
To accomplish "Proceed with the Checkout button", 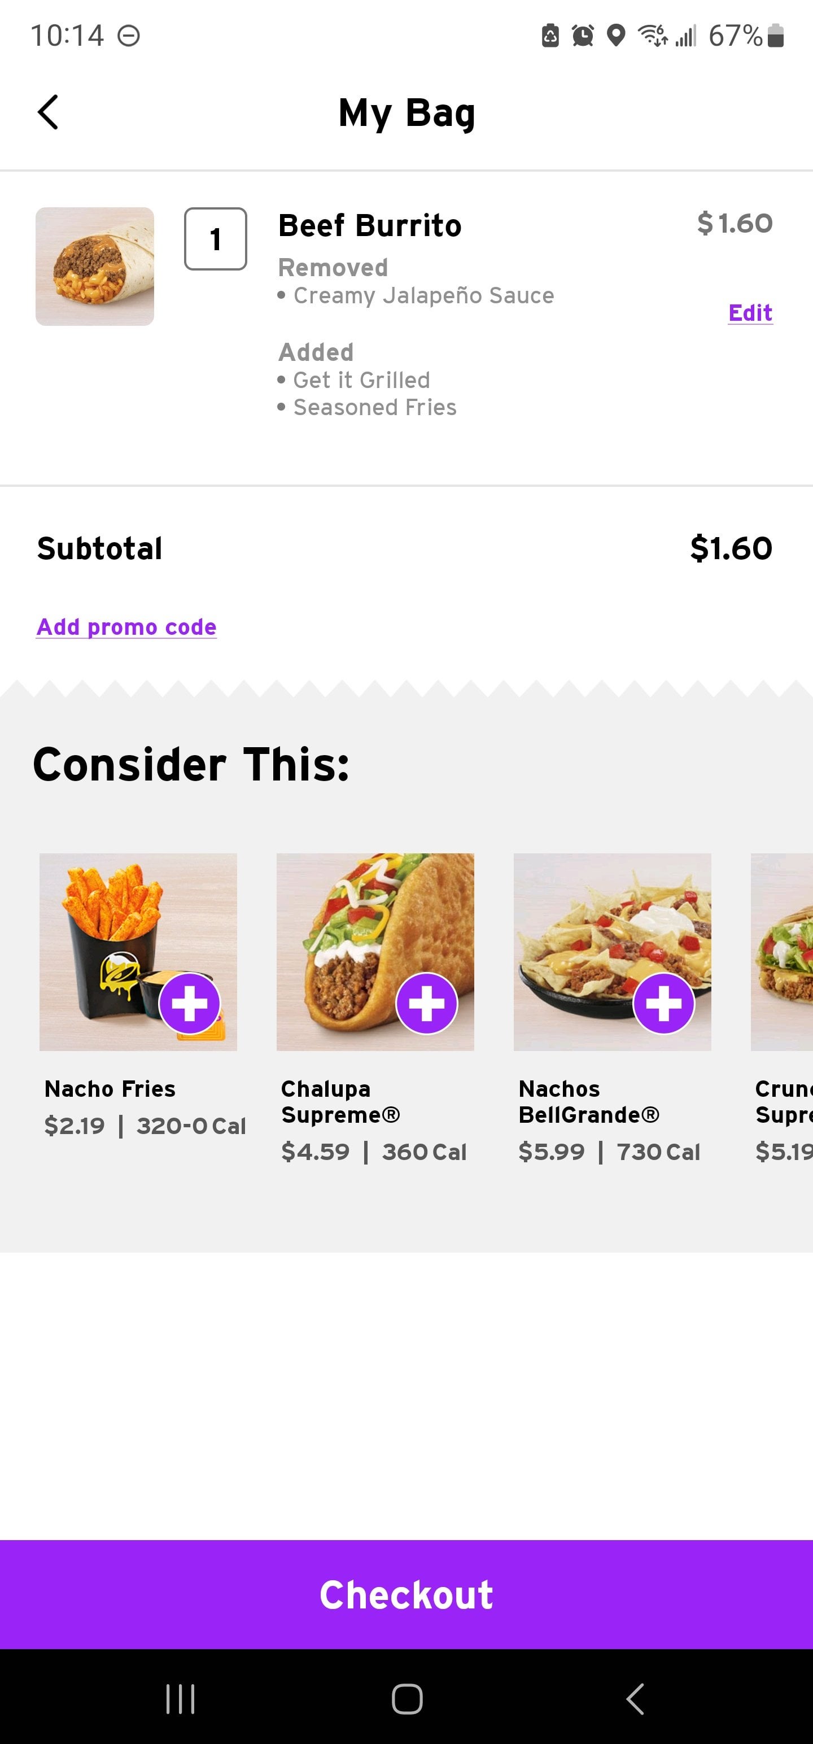I will click(406, 1594).
